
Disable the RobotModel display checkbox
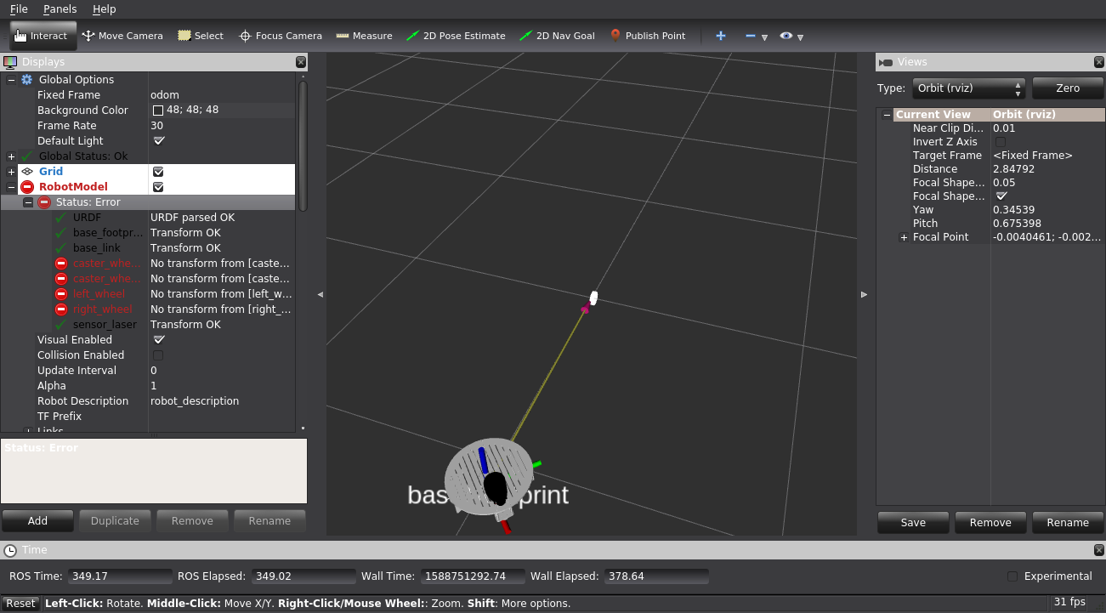pos(157,186)
